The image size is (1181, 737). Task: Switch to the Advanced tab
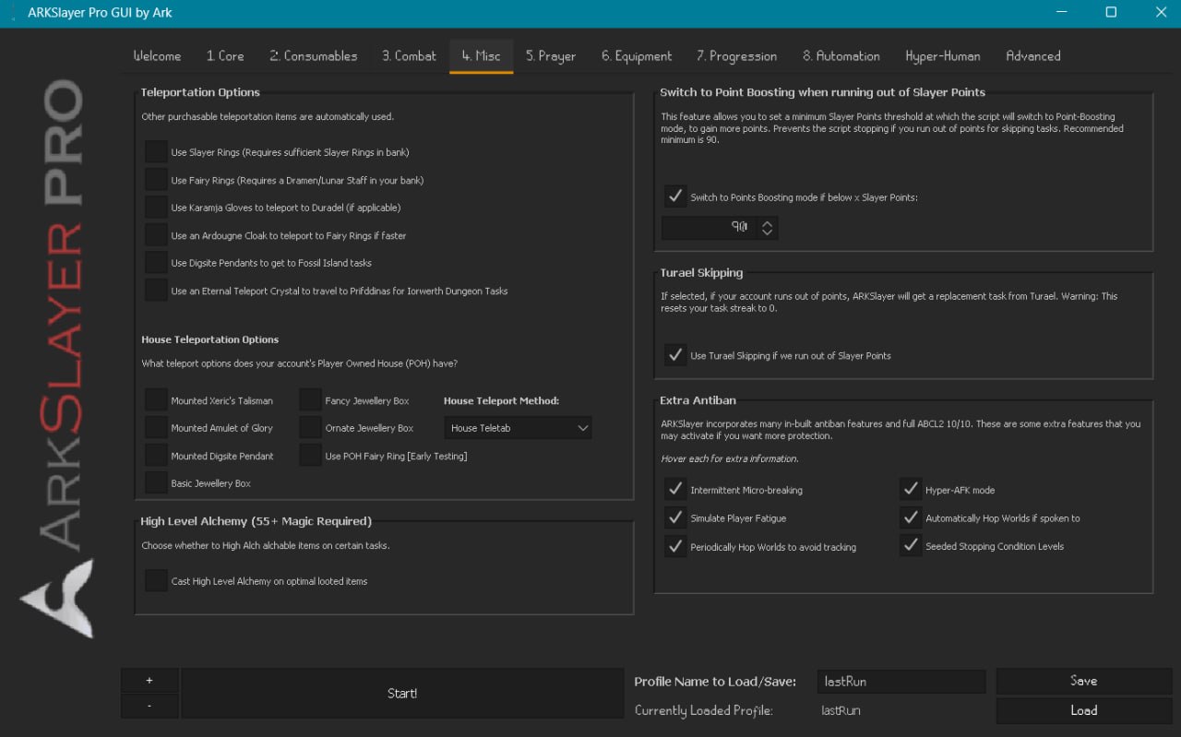[1032, 56]
